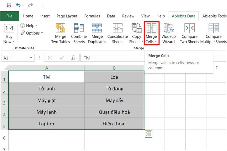227x151 pixels.
Task: Click cell containing Tủ đông
Action: (114, 89)
